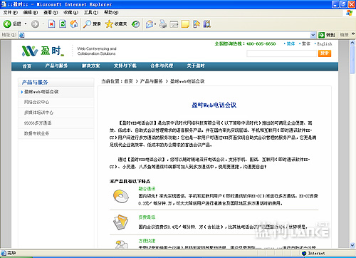Click the 资费最低 feature heading
This screenshot has height=258, width=356.
point(147,217)
